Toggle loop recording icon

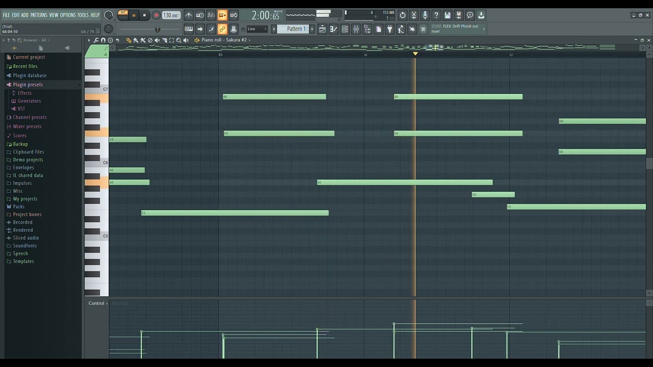234,15
